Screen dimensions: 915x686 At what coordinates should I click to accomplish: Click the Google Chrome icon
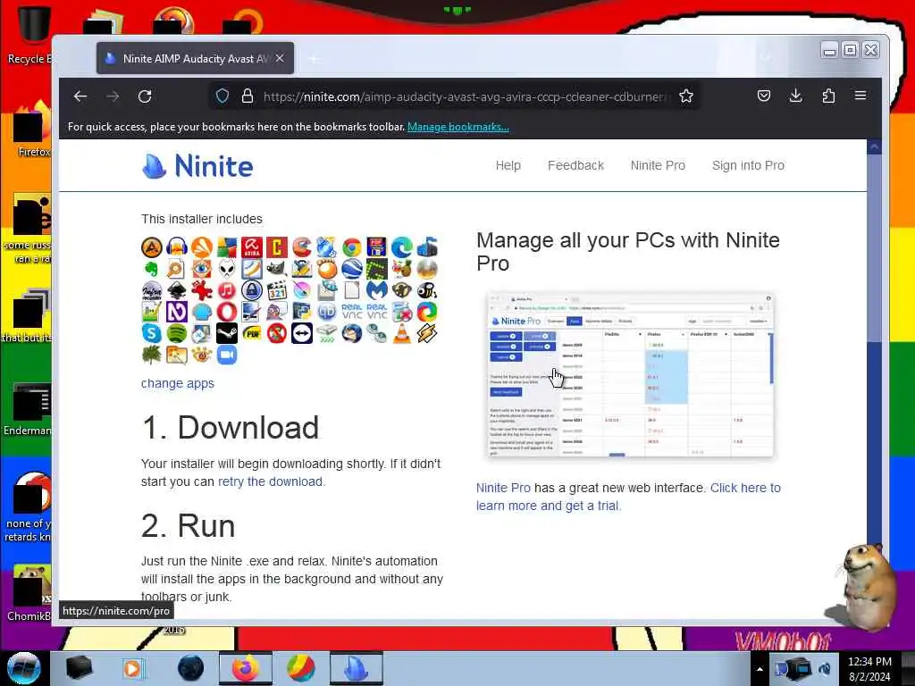(x=352, y=247)
